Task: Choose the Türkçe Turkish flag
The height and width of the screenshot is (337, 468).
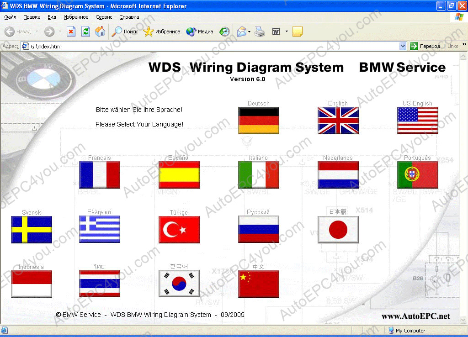Action: 179,229
